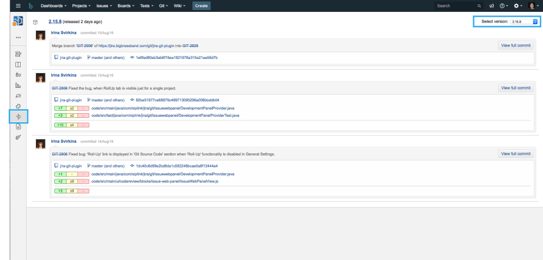Open the help question mark menu
The width and height of the screenshot is (543, 260).
[502, 6]
